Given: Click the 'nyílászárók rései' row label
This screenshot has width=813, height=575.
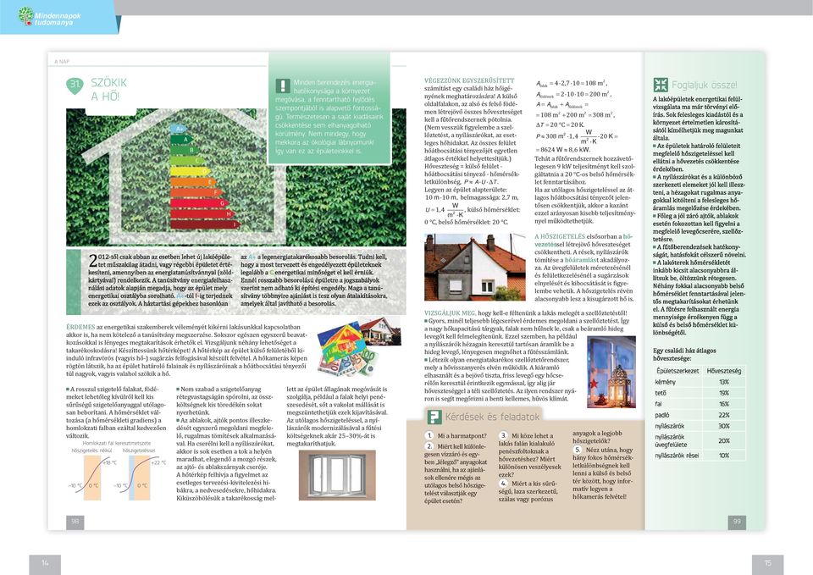Looking at the screenshot, I should (x=677, y=456).
